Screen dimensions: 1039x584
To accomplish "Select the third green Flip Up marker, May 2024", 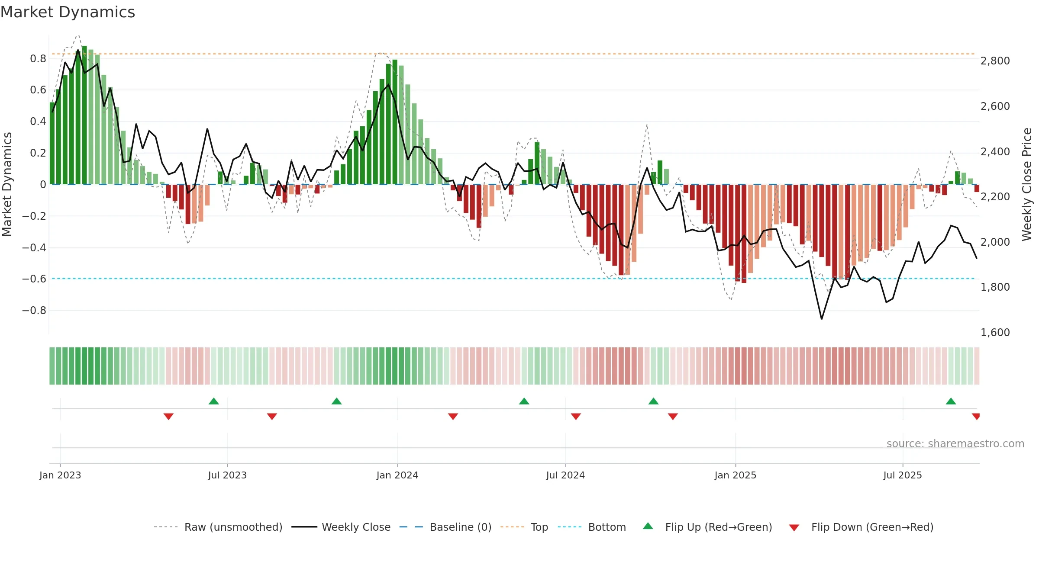I will (524, 401).
